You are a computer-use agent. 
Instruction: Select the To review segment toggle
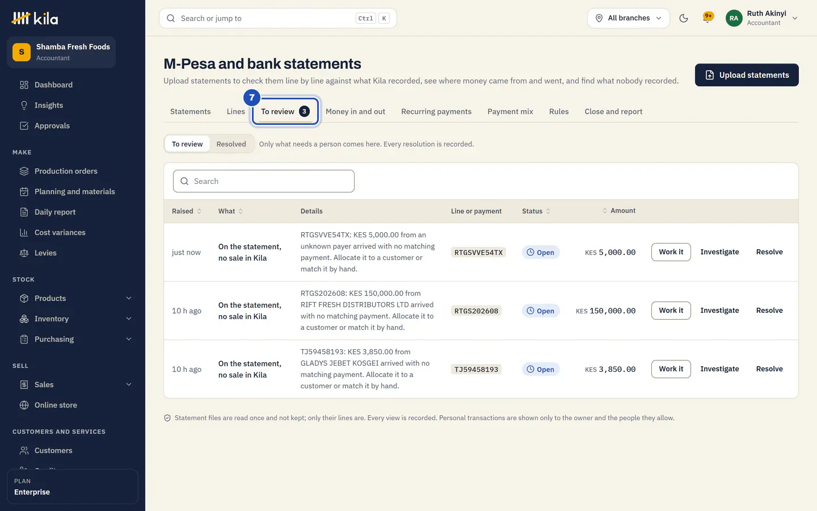[x=187, y=144]
